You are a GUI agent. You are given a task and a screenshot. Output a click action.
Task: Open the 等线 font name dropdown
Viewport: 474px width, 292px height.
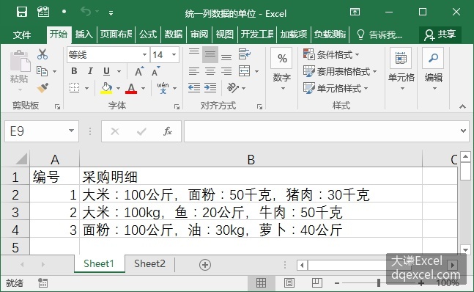144,55
